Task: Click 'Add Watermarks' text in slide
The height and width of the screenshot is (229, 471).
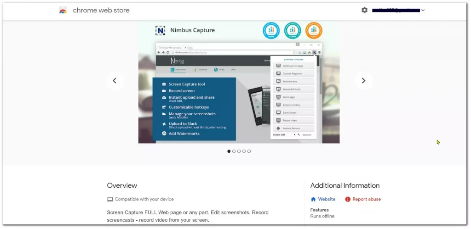Action: coord(184,134)
